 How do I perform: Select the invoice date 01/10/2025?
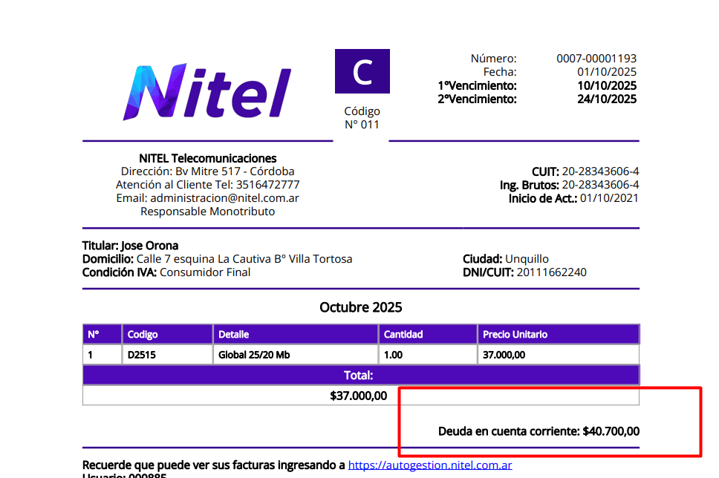(x=607, y=72)
